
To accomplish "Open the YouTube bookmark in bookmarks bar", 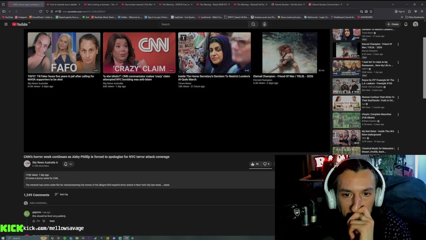I will coord(7,17).
